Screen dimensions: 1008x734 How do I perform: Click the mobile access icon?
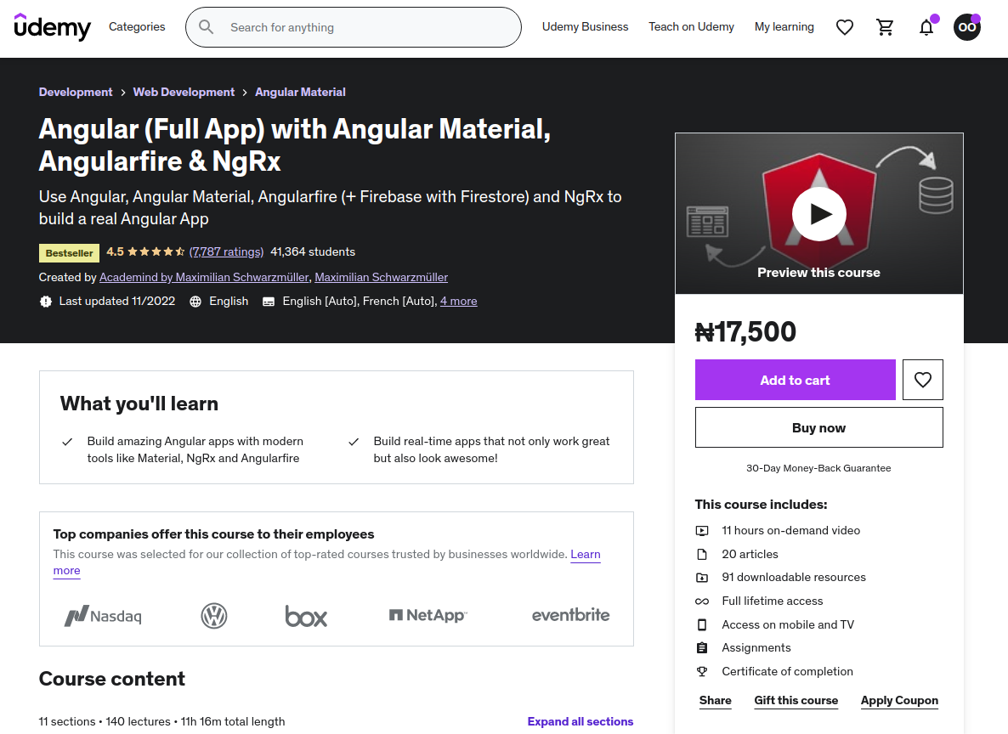702,624
